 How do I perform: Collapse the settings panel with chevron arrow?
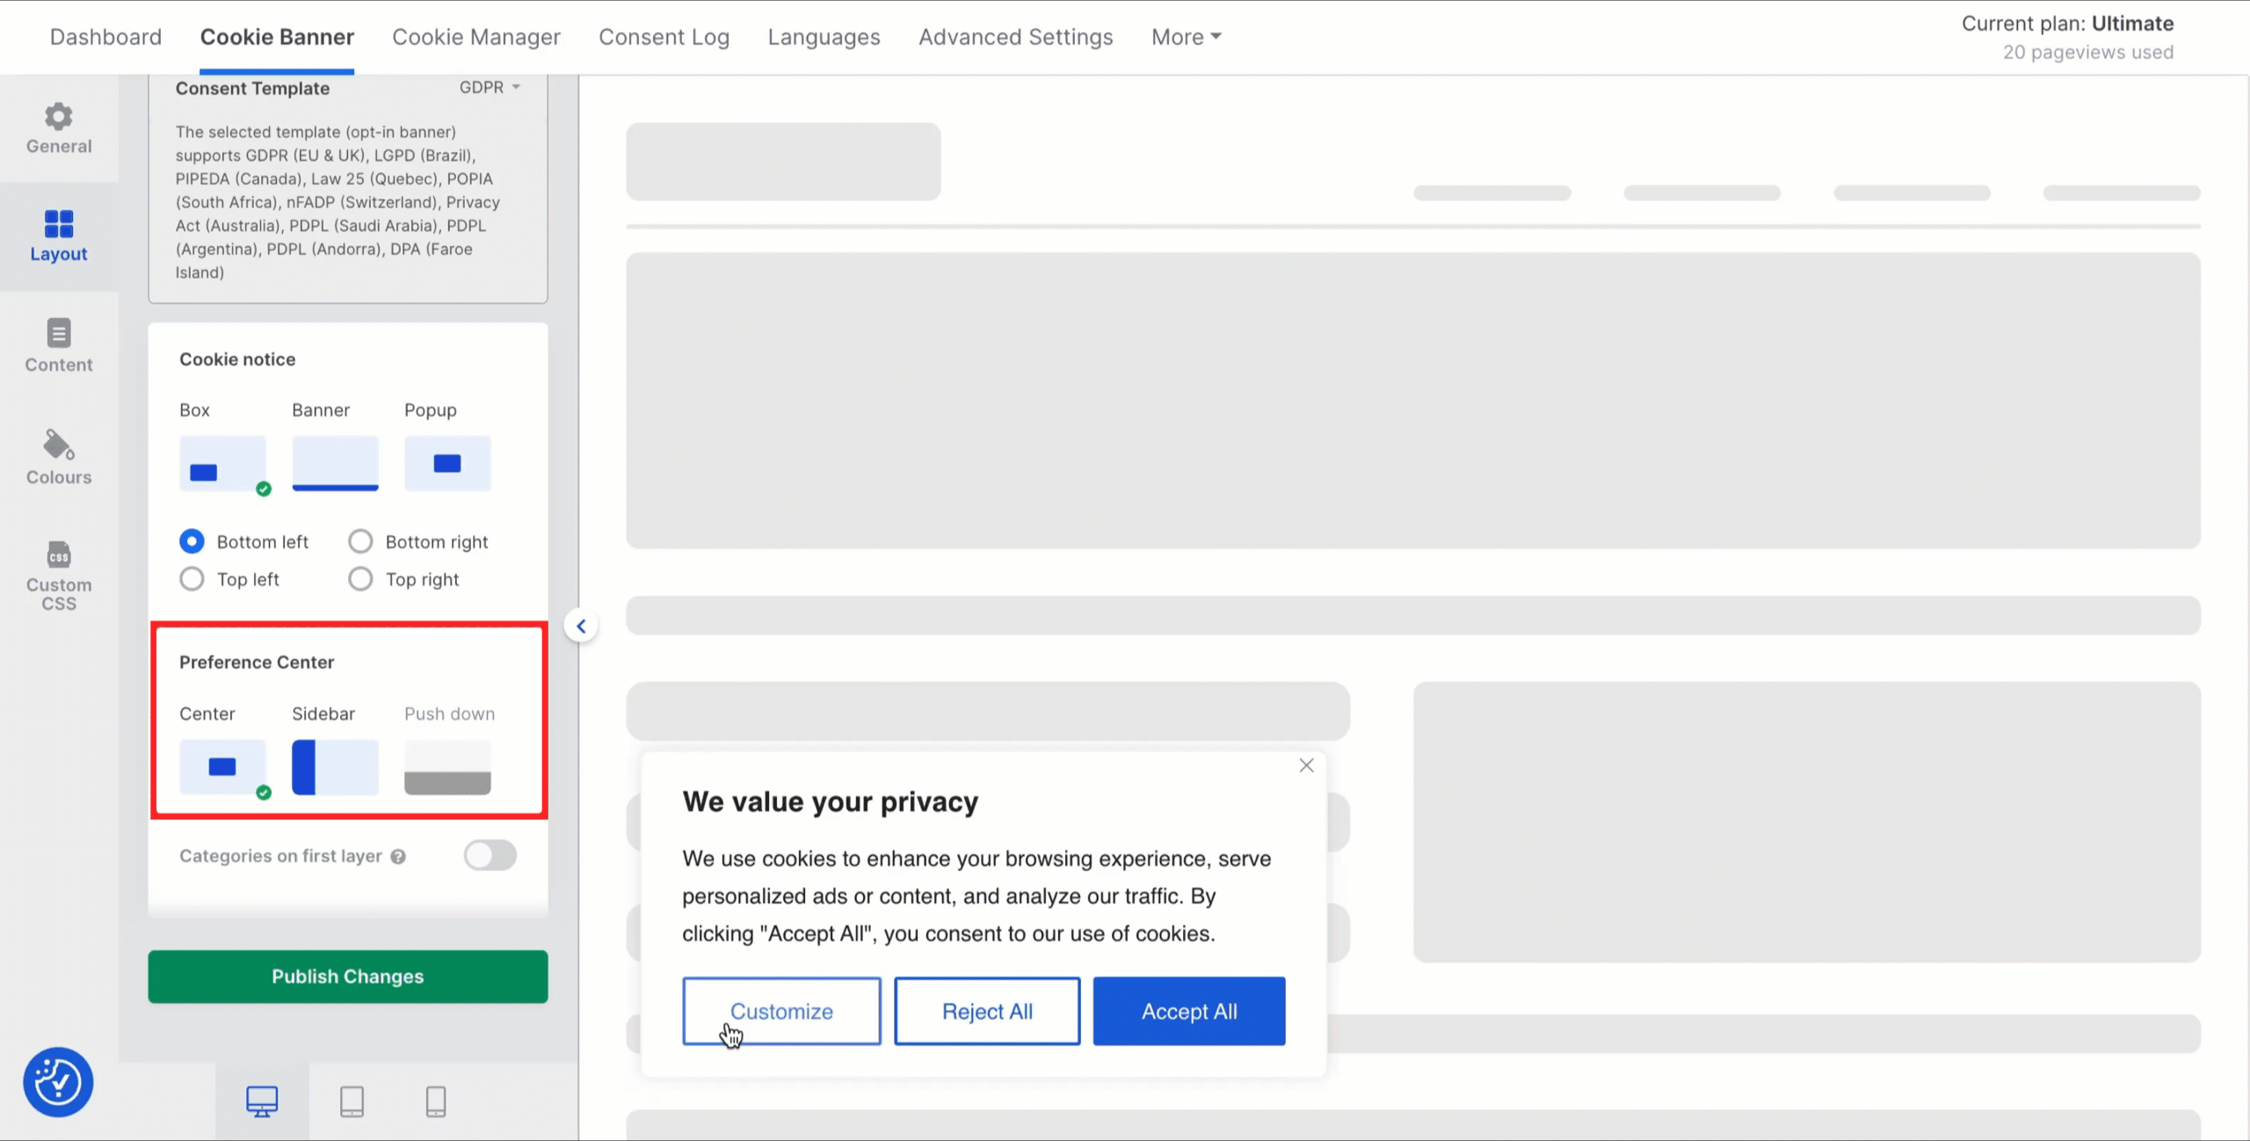[581, 626]
